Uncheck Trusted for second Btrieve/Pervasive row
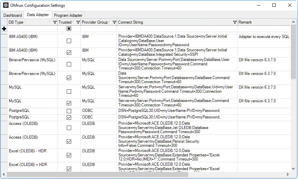Image resolution: width=298 pixels, height=179 pixels. [69, 78]
